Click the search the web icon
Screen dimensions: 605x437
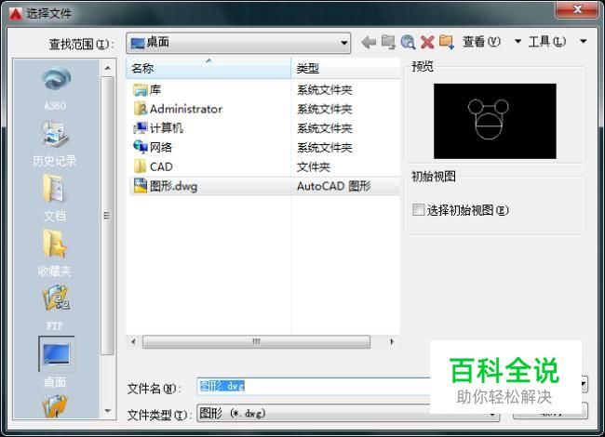point(408,42)
